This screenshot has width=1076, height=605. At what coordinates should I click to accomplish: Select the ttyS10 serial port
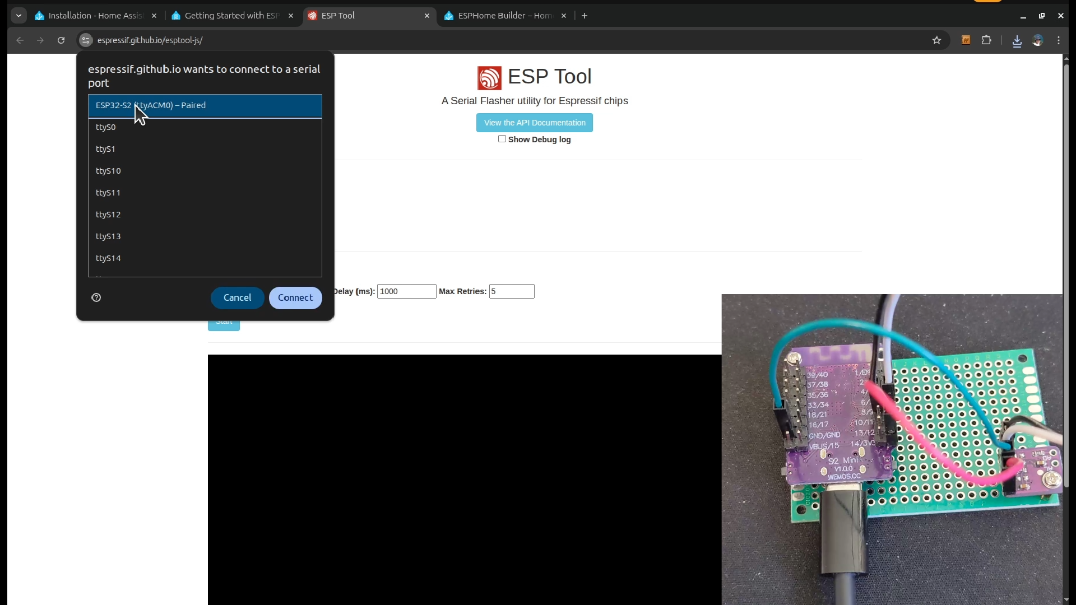click(205, 171)
